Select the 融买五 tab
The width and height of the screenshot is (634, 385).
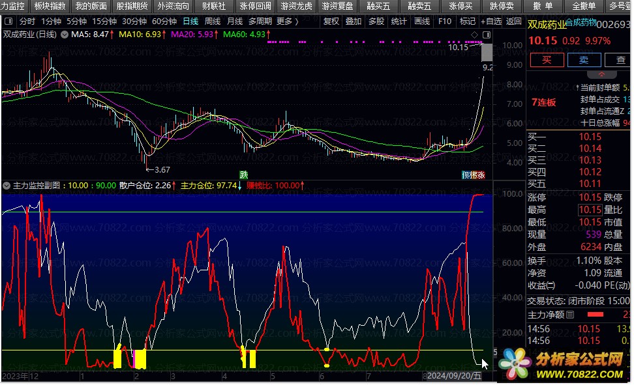[378, 6]
